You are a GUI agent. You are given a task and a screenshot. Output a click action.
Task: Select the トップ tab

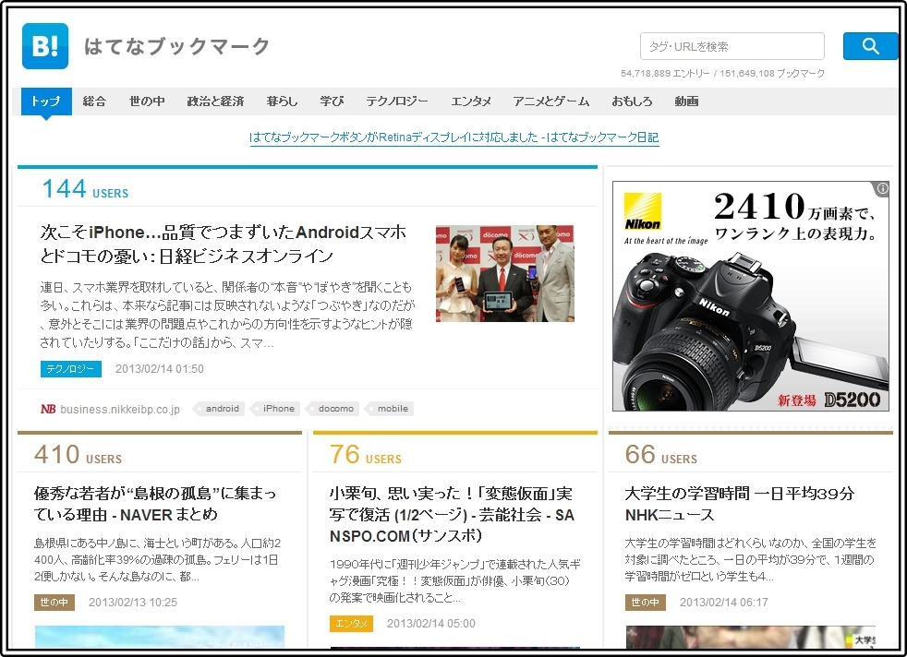point(46,102)
